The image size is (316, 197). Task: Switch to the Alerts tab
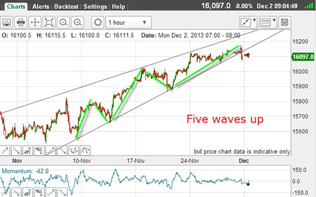click(41, 7)
